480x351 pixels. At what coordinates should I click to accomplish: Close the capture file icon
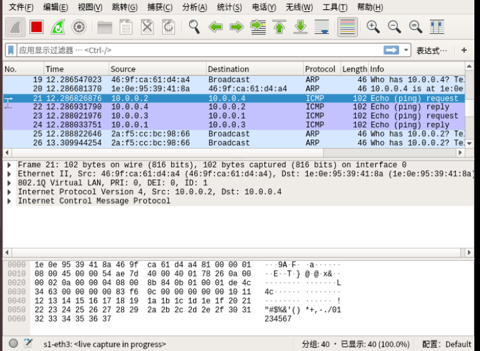pos(147,27)
